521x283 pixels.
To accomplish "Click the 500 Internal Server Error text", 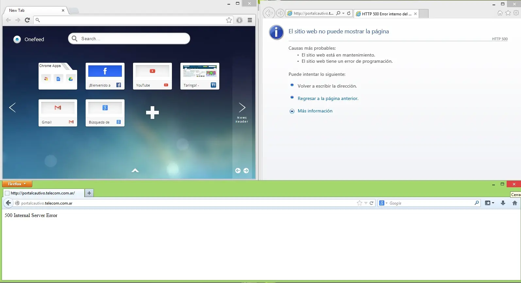I will [31, 215].
